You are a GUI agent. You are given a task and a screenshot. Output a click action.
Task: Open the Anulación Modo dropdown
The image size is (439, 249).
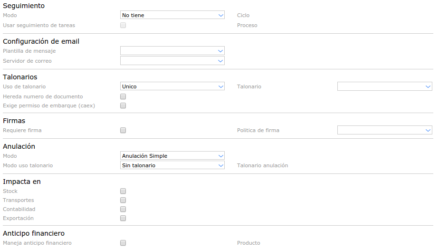172,156
